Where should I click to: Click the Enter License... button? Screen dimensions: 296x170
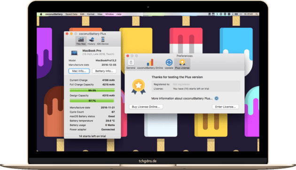[x=226, y=107]
